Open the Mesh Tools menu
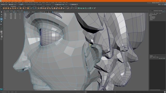 point(31,2)
